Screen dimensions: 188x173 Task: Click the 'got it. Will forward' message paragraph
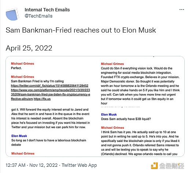(51, 118)
